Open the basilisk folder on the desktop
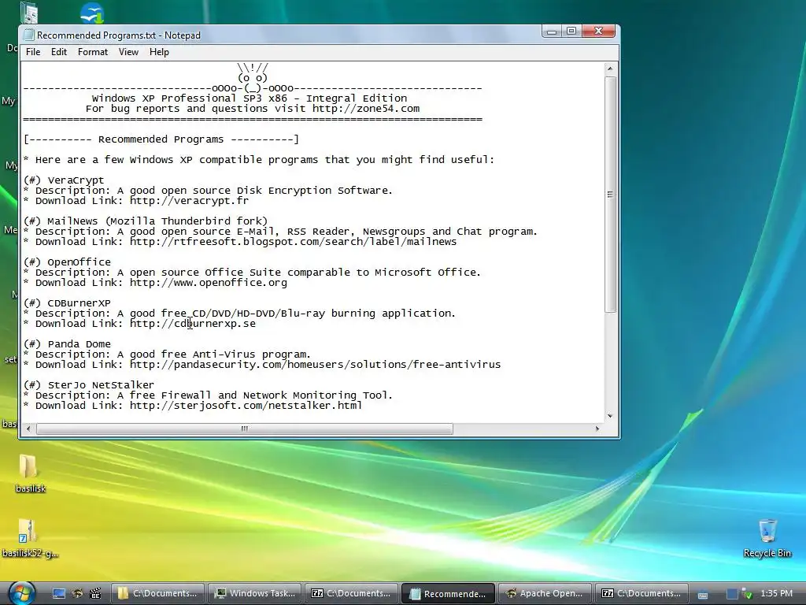This screenshot has height=605, width=806. click(29, 473)
